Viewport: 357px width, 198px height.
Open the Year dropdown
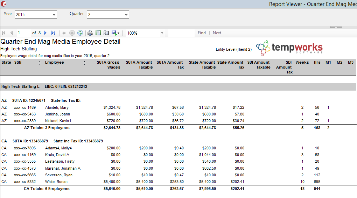click(x=54, y=14)
